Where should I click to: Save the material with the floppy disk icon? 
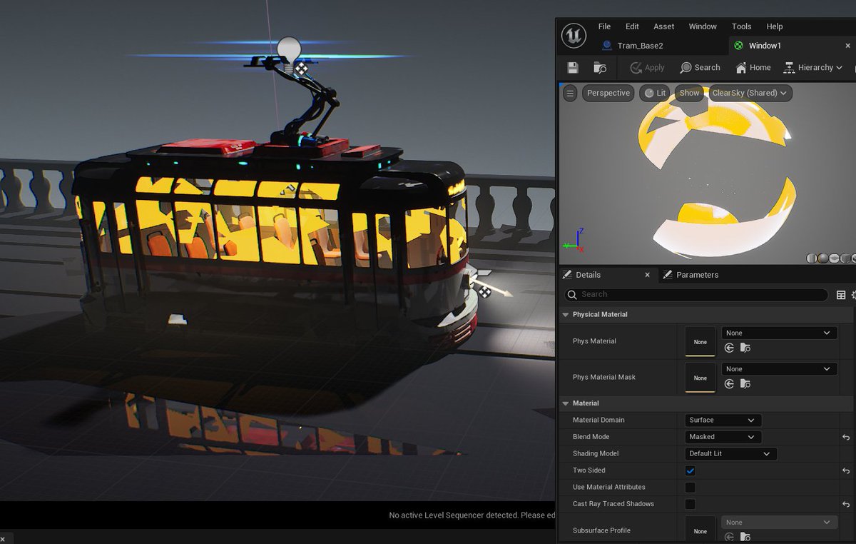(x=573, y=67)
